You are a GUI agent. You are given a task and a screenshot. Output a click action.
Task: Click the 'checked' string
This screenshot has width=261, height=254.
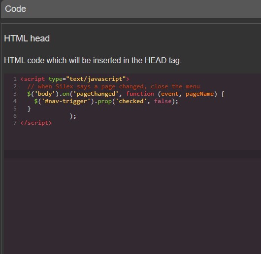pyautogui.click(x=131, y=101)
